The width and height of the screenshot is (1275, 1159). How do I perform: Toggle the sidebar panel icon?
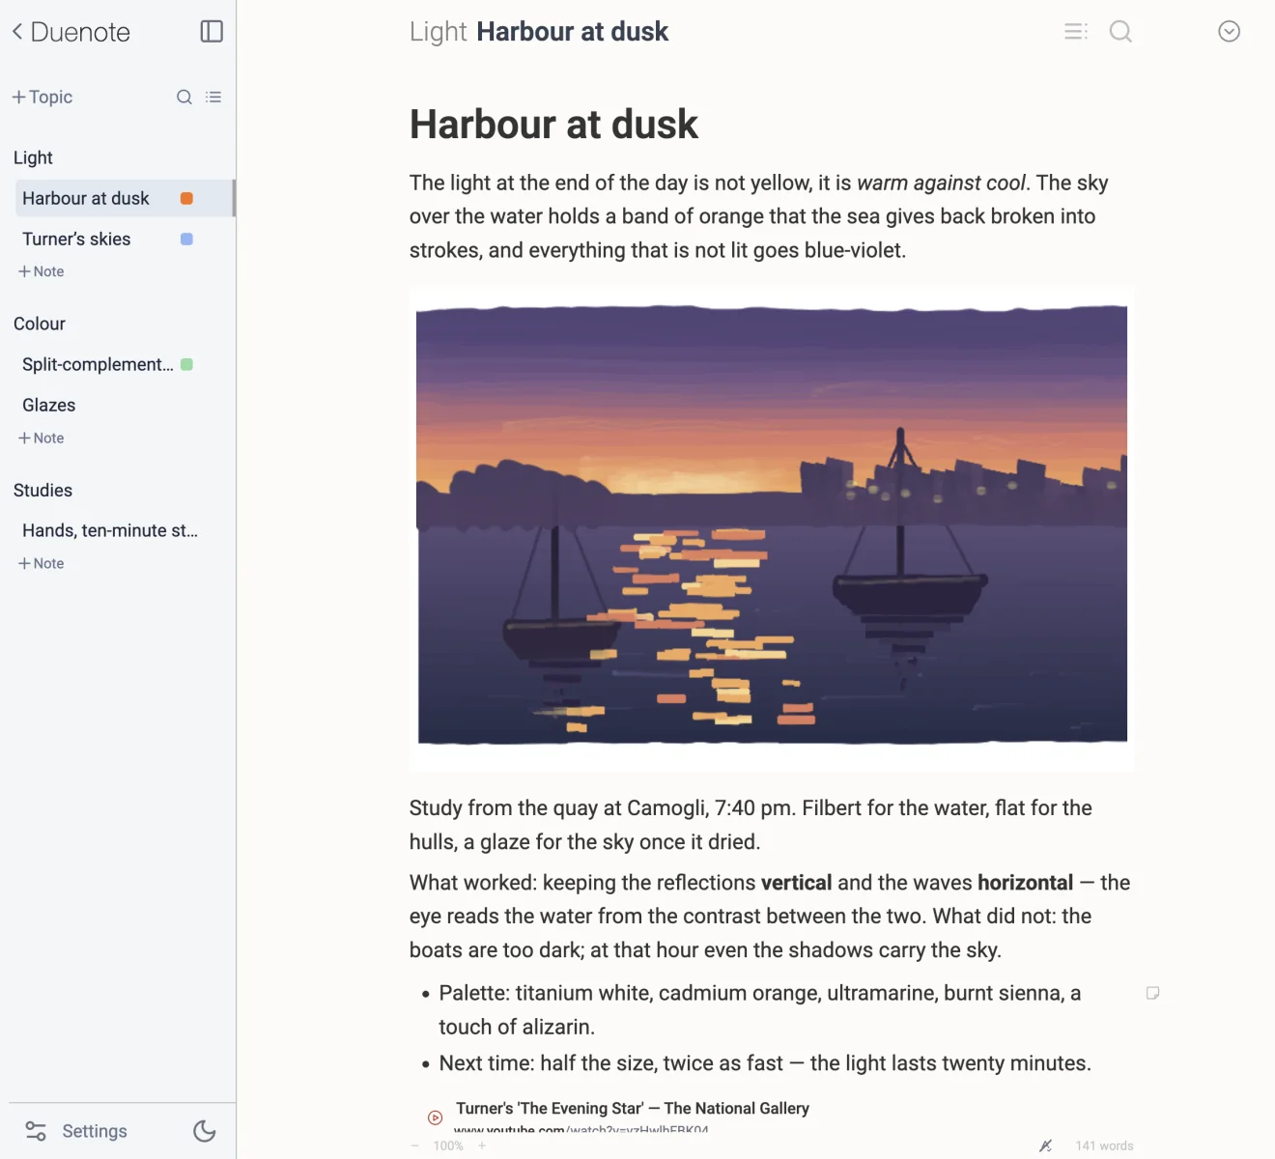[212, 32]
